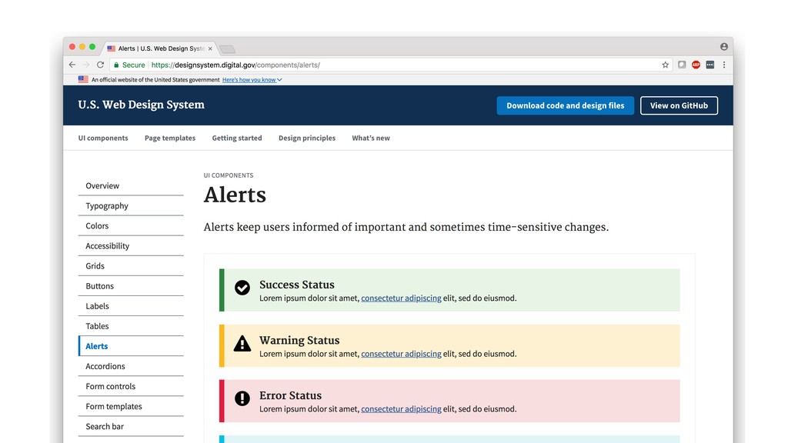Click the dark extension icon beside AdBlock
The height and width of the screenshot is (443, 788).
(x=710, y=65)
